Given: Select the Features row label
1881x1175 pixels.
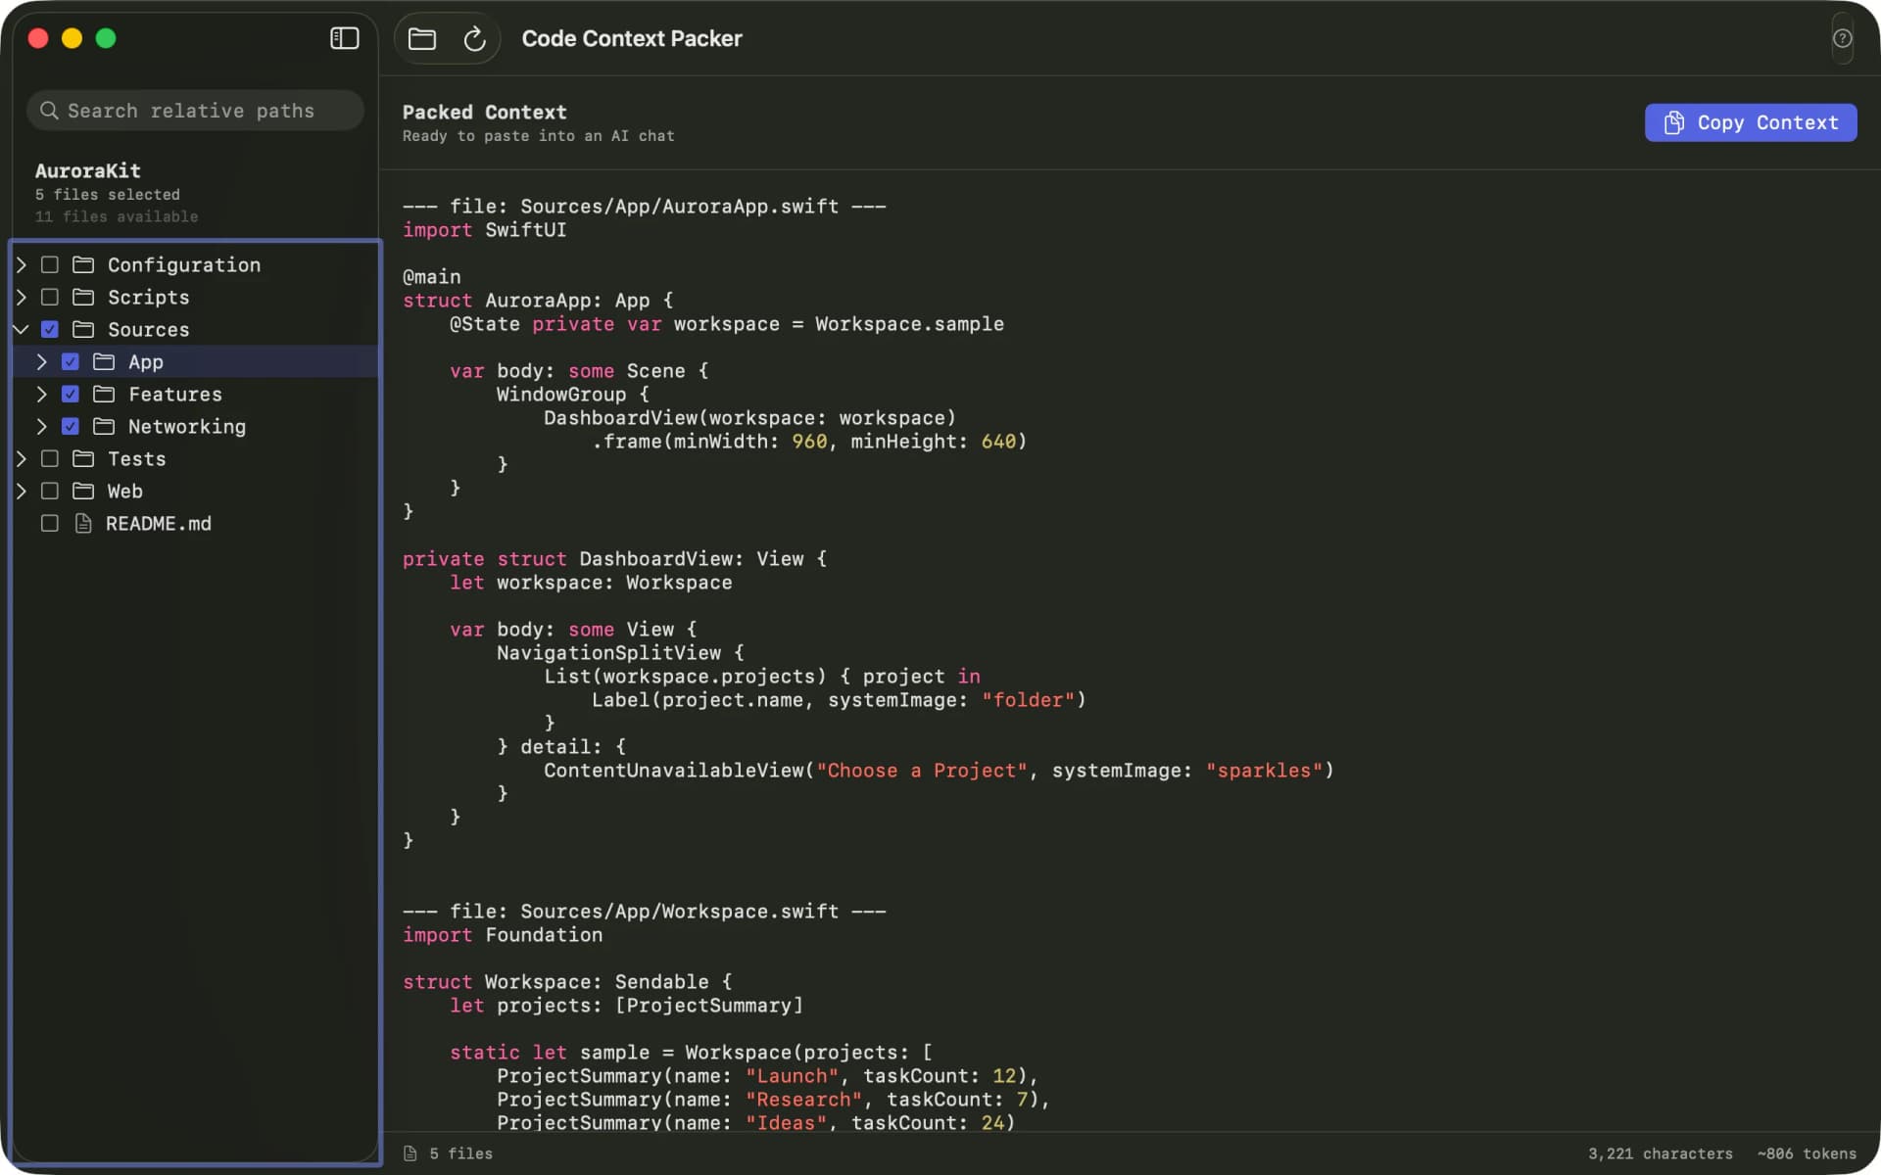Looking at the screenshot, I should 175,394.
